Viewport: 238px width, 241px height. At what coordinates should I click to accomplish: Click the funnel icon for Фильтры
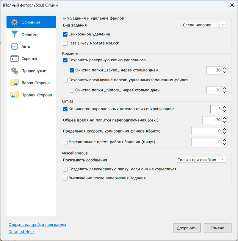15,34
